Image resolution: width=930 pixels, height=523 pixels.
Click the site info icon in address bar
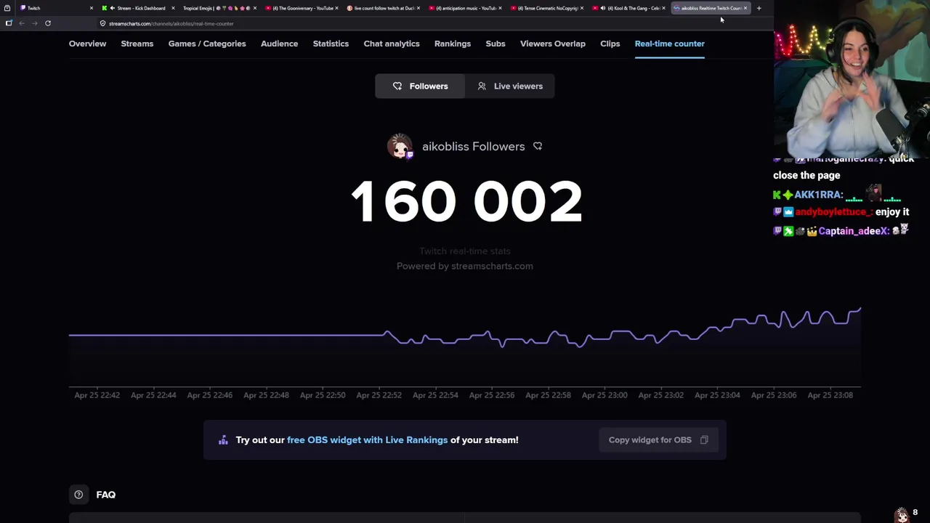click(x=102, y=23)
